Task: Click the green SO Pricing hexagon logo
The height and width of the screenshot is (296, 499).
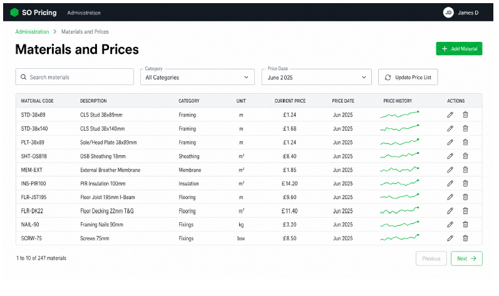Action: click(x=14, y=13)
